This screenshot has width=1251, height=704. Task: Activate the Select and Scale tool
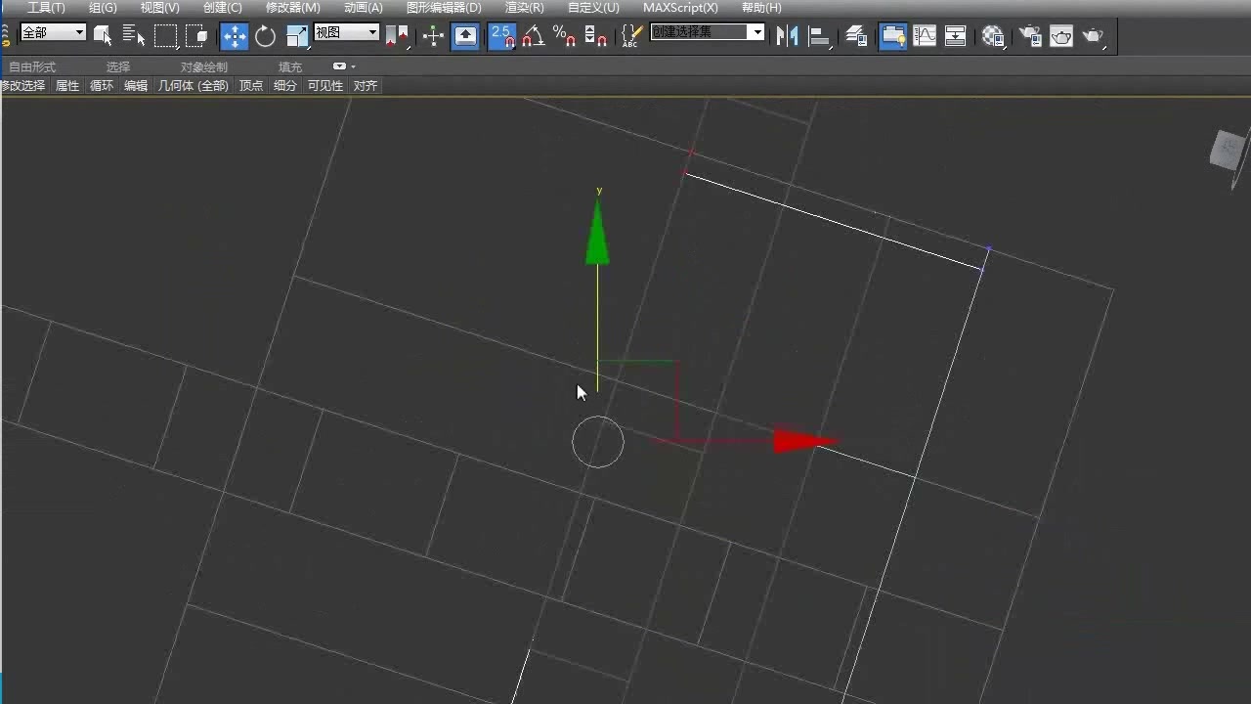tap(297, 36)
